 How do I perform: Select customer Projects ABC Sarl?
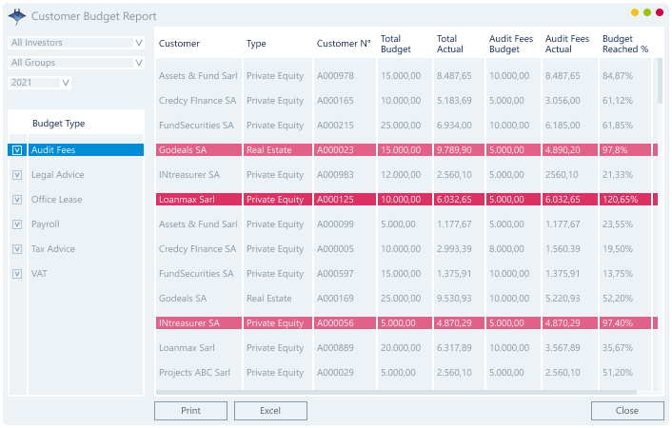[194, 373]
